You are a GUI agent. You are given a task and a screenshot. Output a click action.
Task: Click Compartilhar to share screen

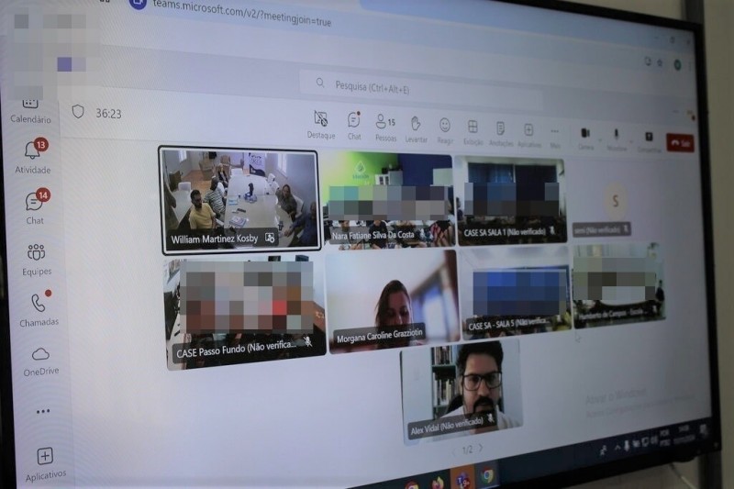(x=650, y=142)
